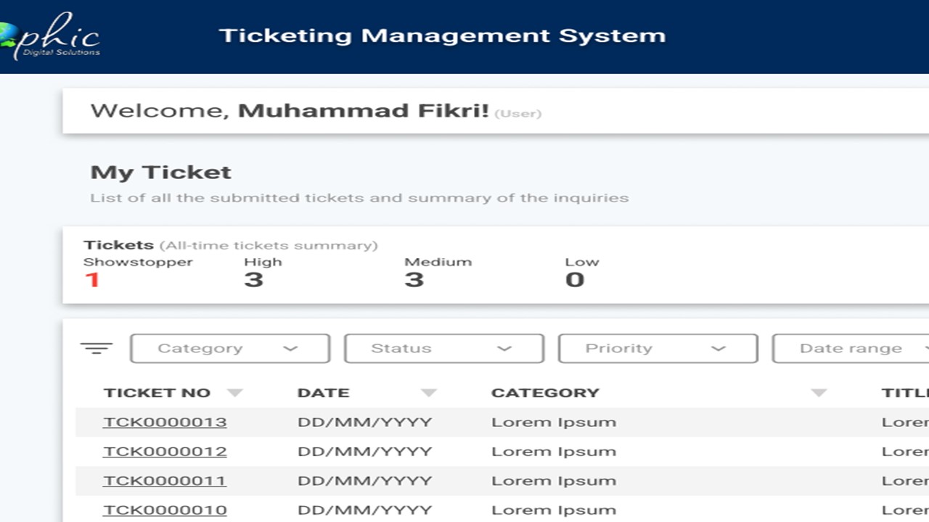Sort by CATEGORY column arrow
929x522 pixels.
[x=819, y=393]
